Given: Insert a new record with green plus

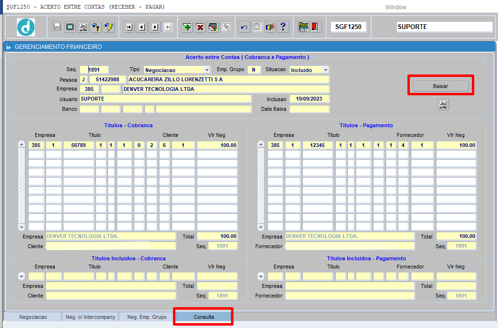Looking at the screenshot, I should 187,27.
